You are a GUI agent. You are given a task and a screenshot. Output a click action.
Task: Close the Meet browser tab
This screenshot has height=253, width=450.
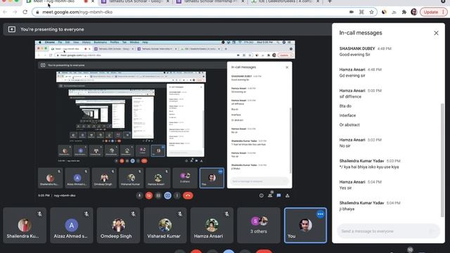click(93, 1)
